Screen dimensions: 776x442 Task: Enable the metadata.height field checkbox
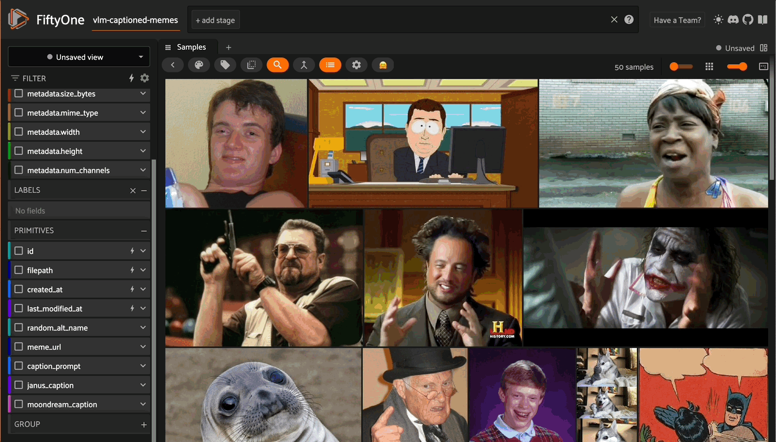[x=19, y=151]
